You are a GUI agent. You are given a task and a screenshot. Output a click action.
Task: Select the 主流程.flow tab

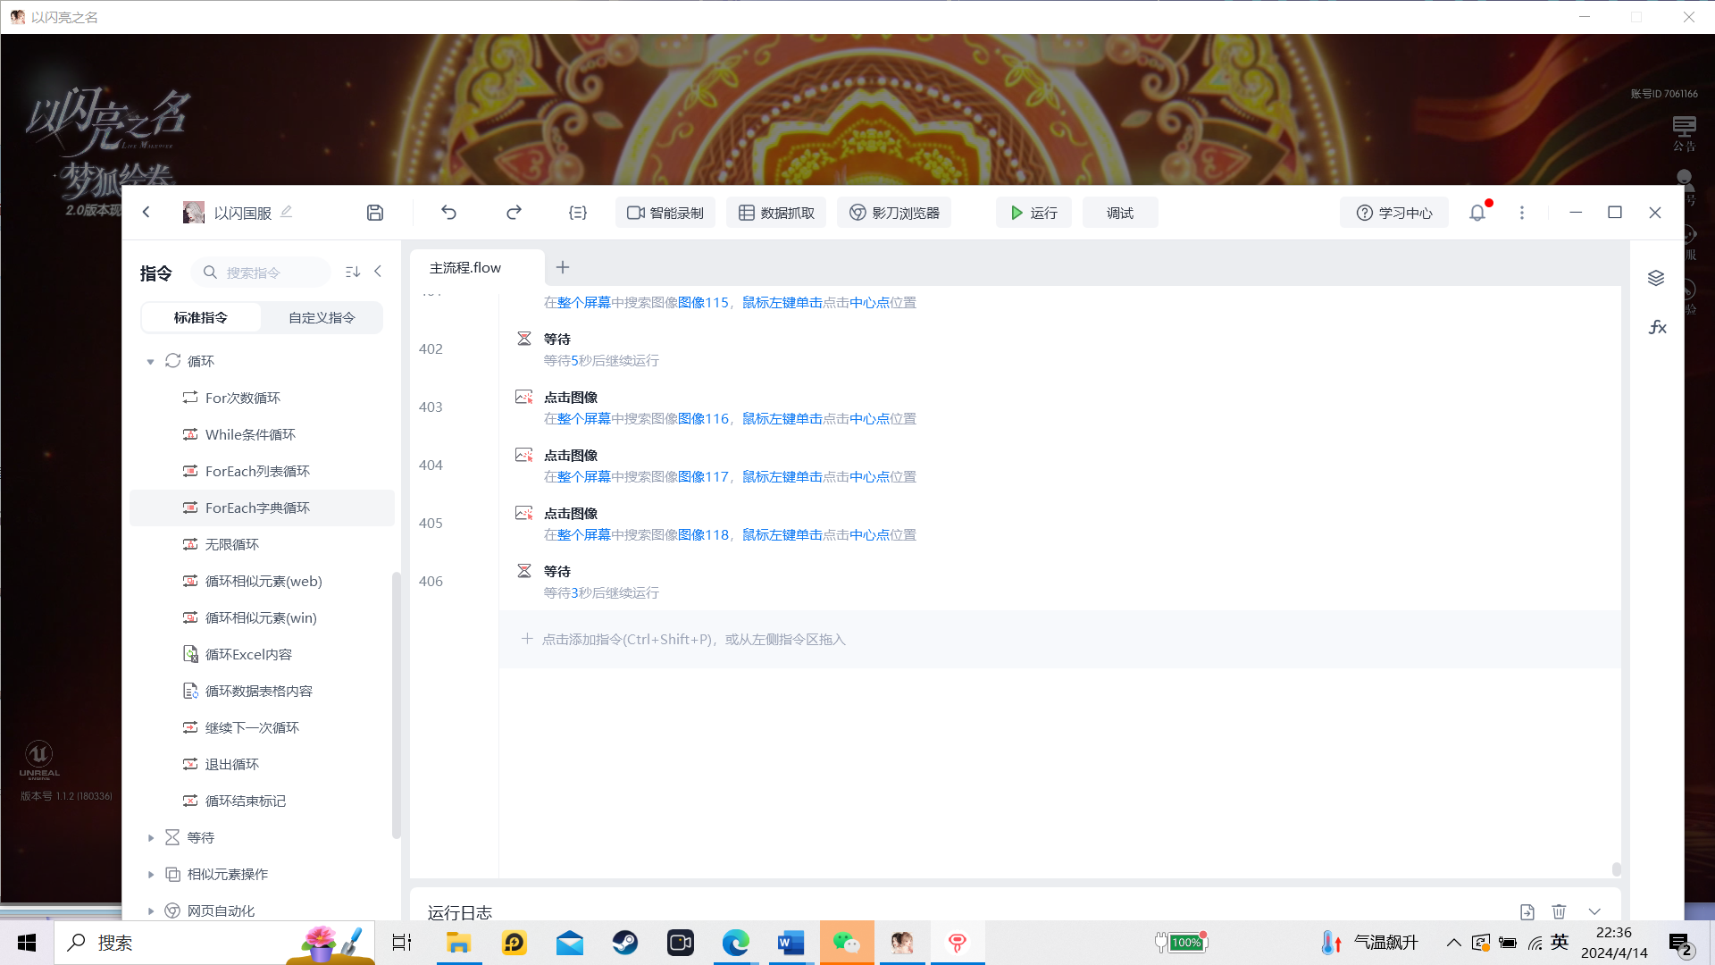[x=465, y=267]
